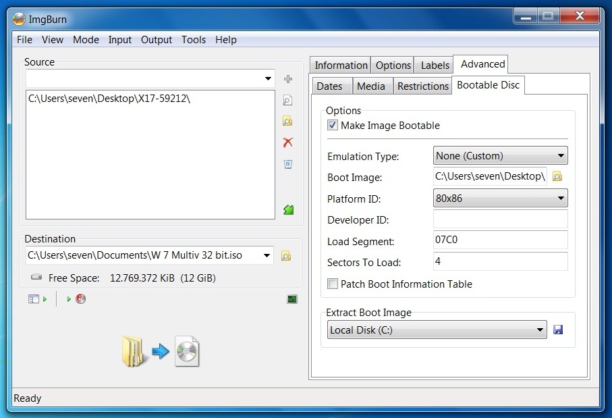Remove selected source with the red X icon

(288, 142)
